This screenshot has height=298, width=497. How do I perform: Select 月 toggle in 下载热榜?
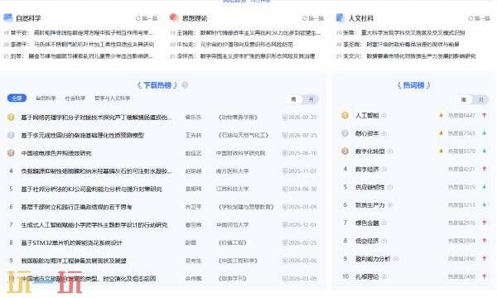(311, 99)
